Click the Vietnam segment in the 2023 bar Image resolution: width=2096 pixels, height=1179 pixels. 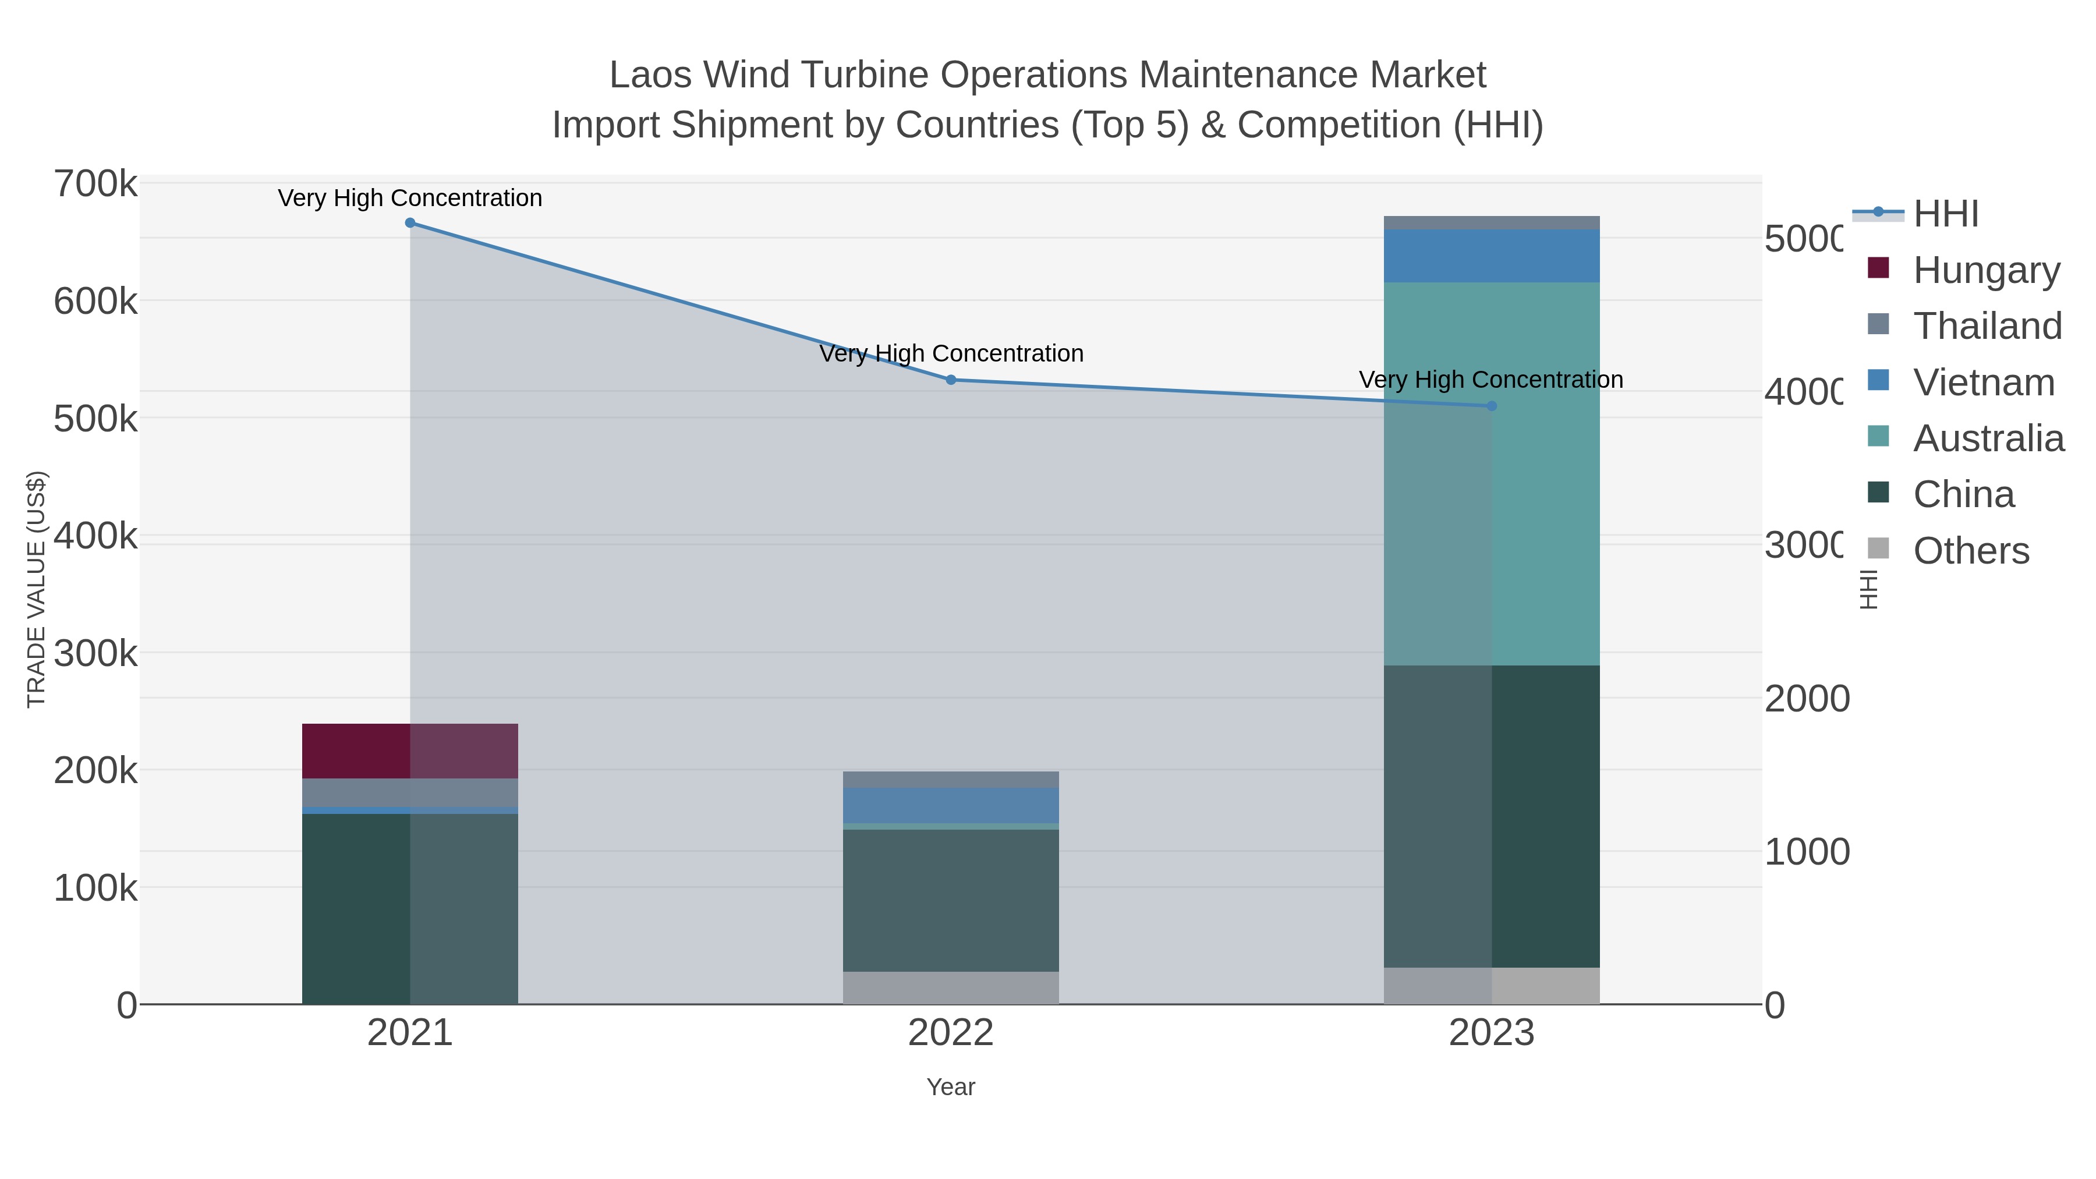tap(1492, 256)
